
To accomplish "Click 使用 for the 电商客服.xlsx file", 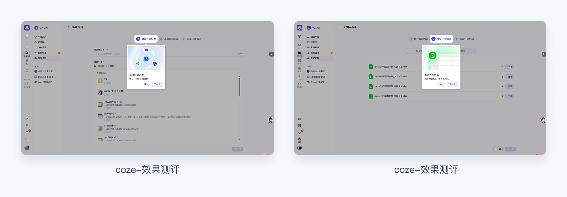I will point(510,67).
